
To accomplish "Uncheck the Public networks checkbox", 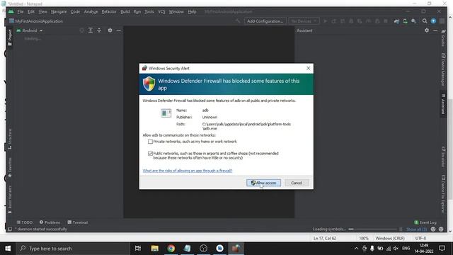I will coord(150,154).
